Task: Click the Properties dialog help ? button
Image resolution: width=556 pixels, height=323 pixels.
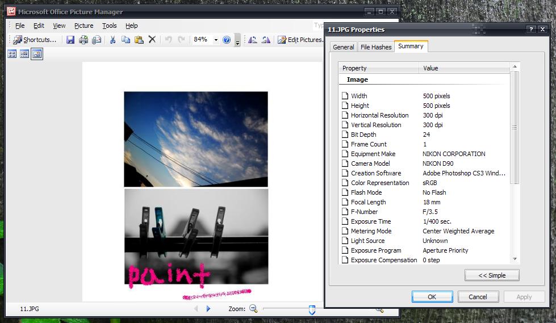Action: pyautogui.click(x=531, y=30)
